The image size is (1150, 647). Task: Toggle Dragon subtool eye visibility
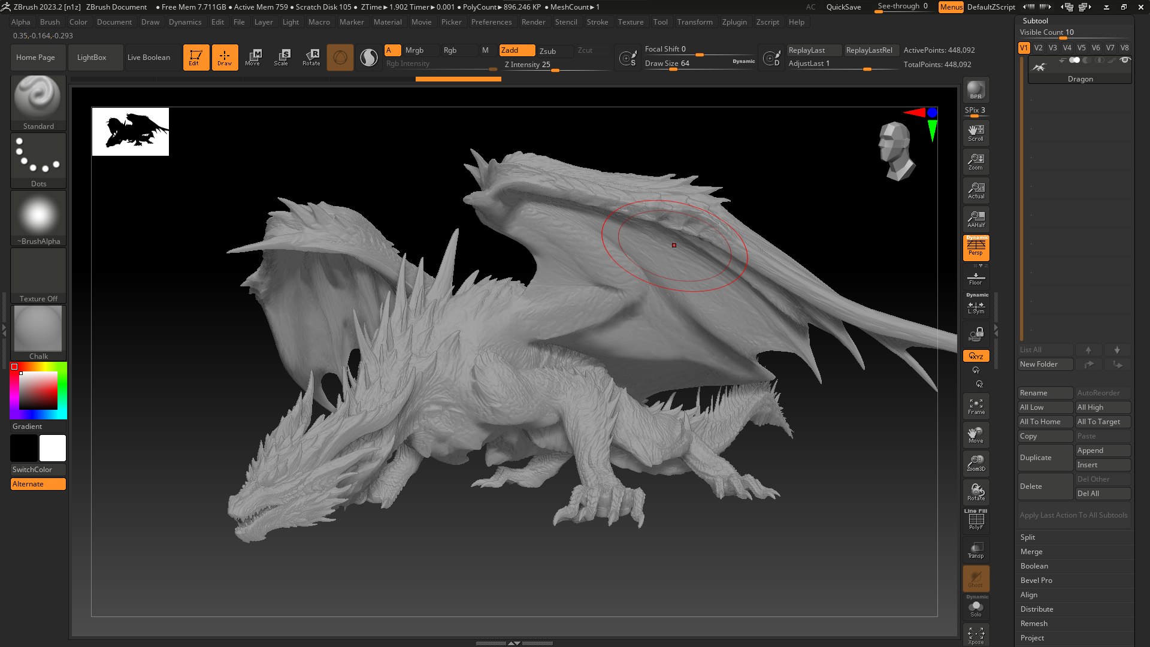point(1125,60)
